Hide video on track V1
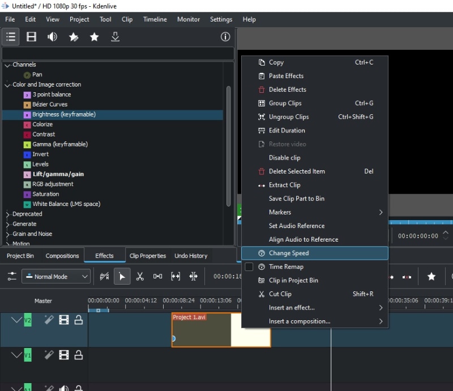The image size is (453, 391). (64, 355)
